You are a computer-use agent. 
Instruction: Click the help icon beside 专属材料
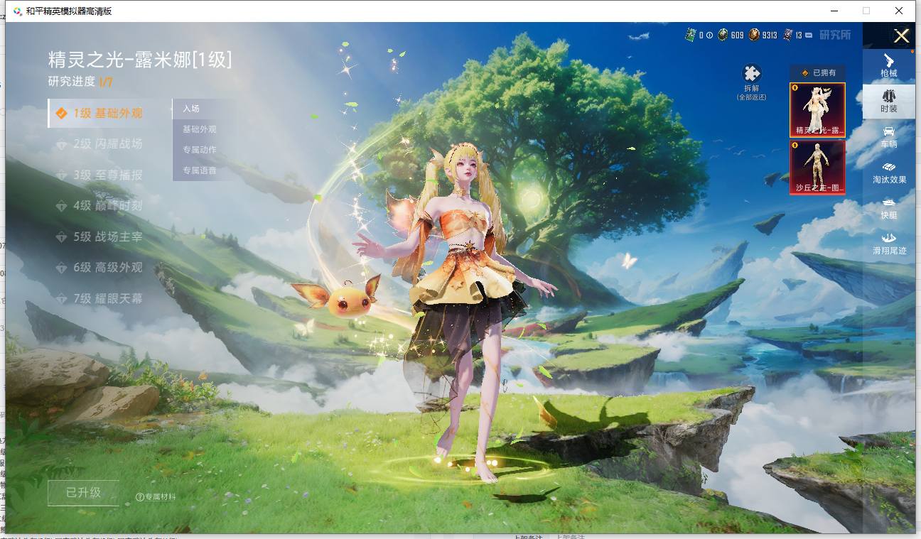tap(139, 497)
